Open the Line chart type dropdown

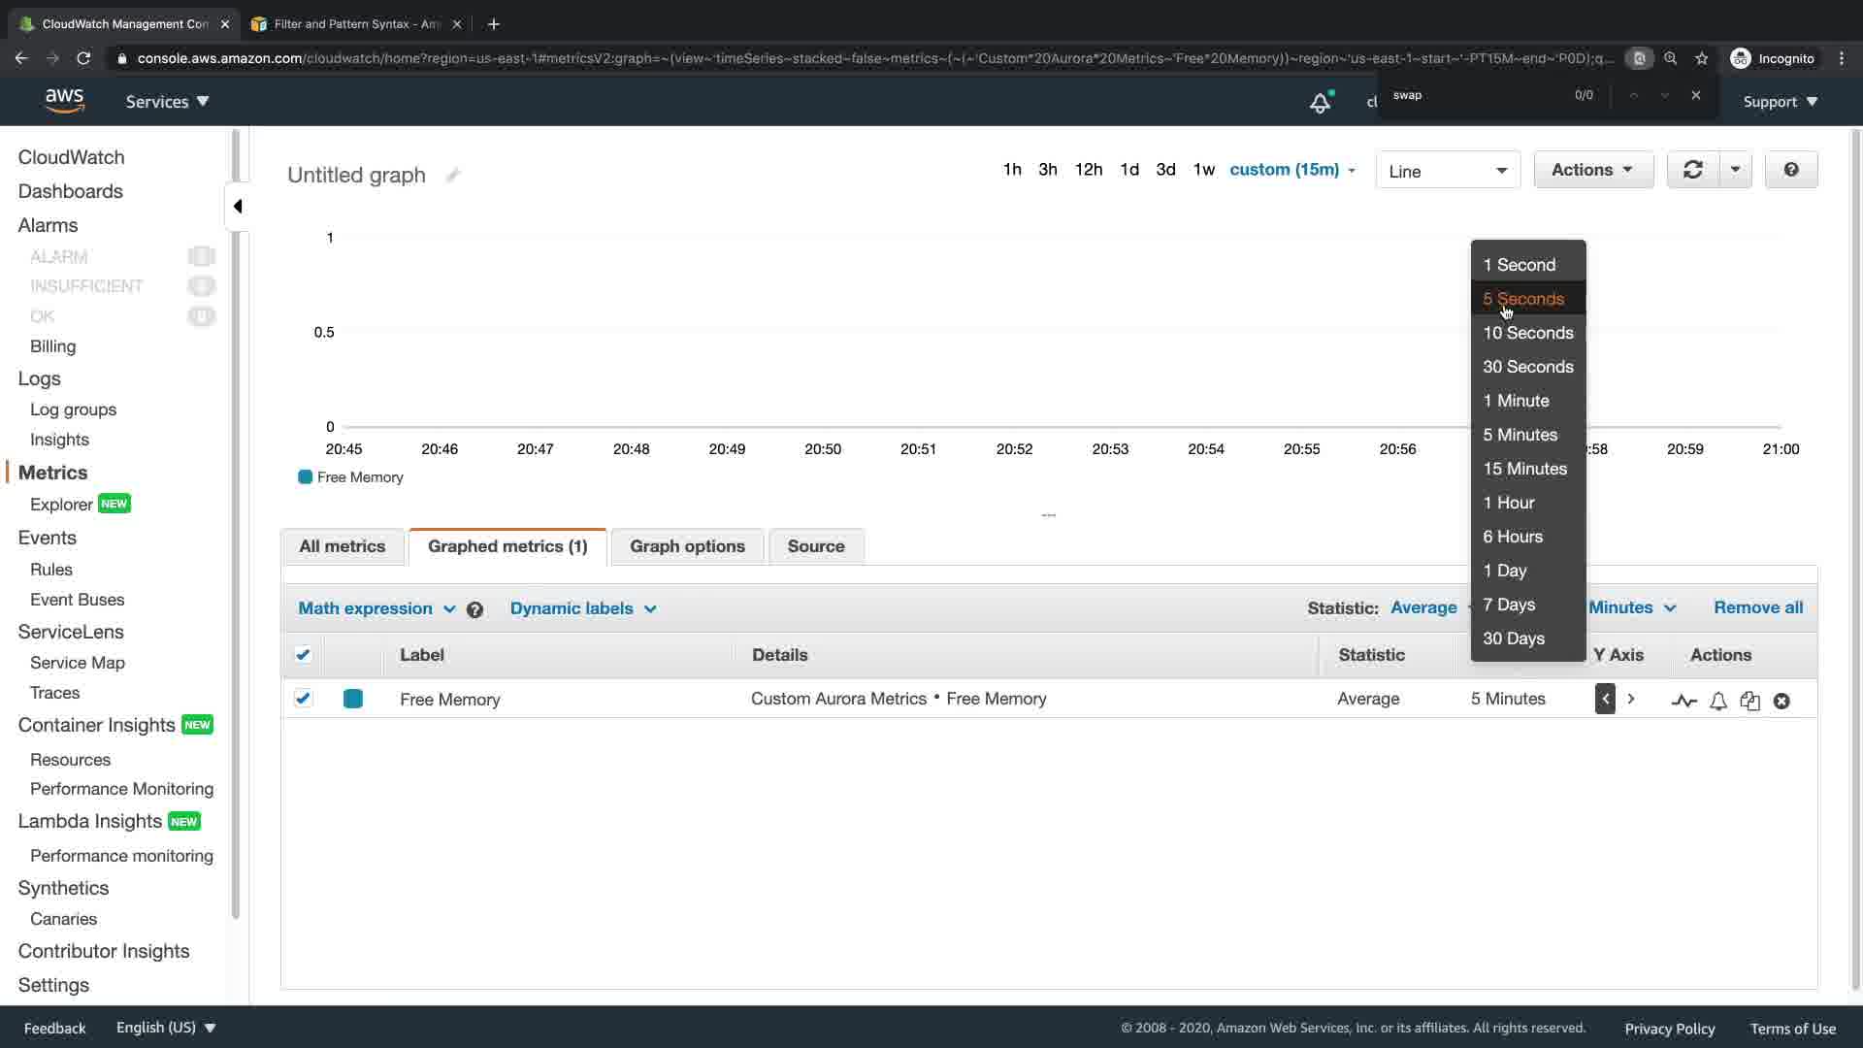1447,171
